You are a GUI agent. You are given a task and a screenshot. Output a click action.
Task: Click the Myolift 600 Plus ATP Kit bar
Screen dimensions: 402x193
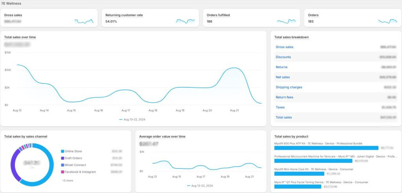point(326,148)
